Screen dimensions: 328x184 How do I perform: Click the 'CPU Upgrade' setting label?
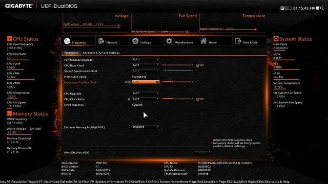[73, 94]
